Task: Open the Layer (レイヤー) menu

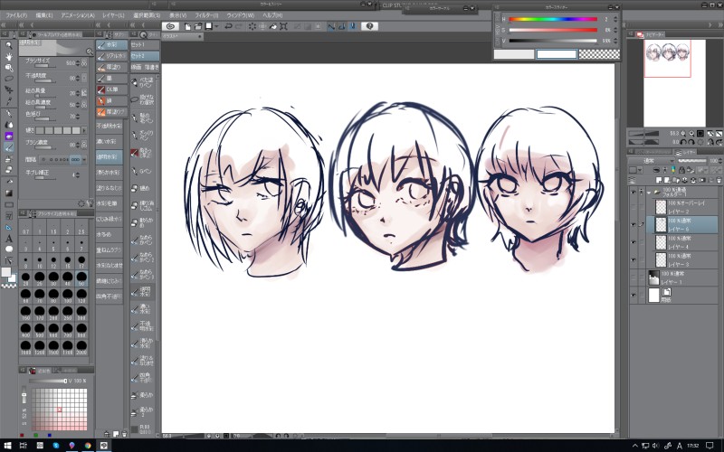Action: pyautogui.click(x=114, y=15)
